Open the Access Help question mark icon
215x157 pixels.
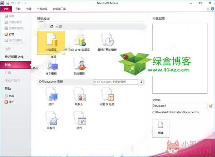point(212,9)
